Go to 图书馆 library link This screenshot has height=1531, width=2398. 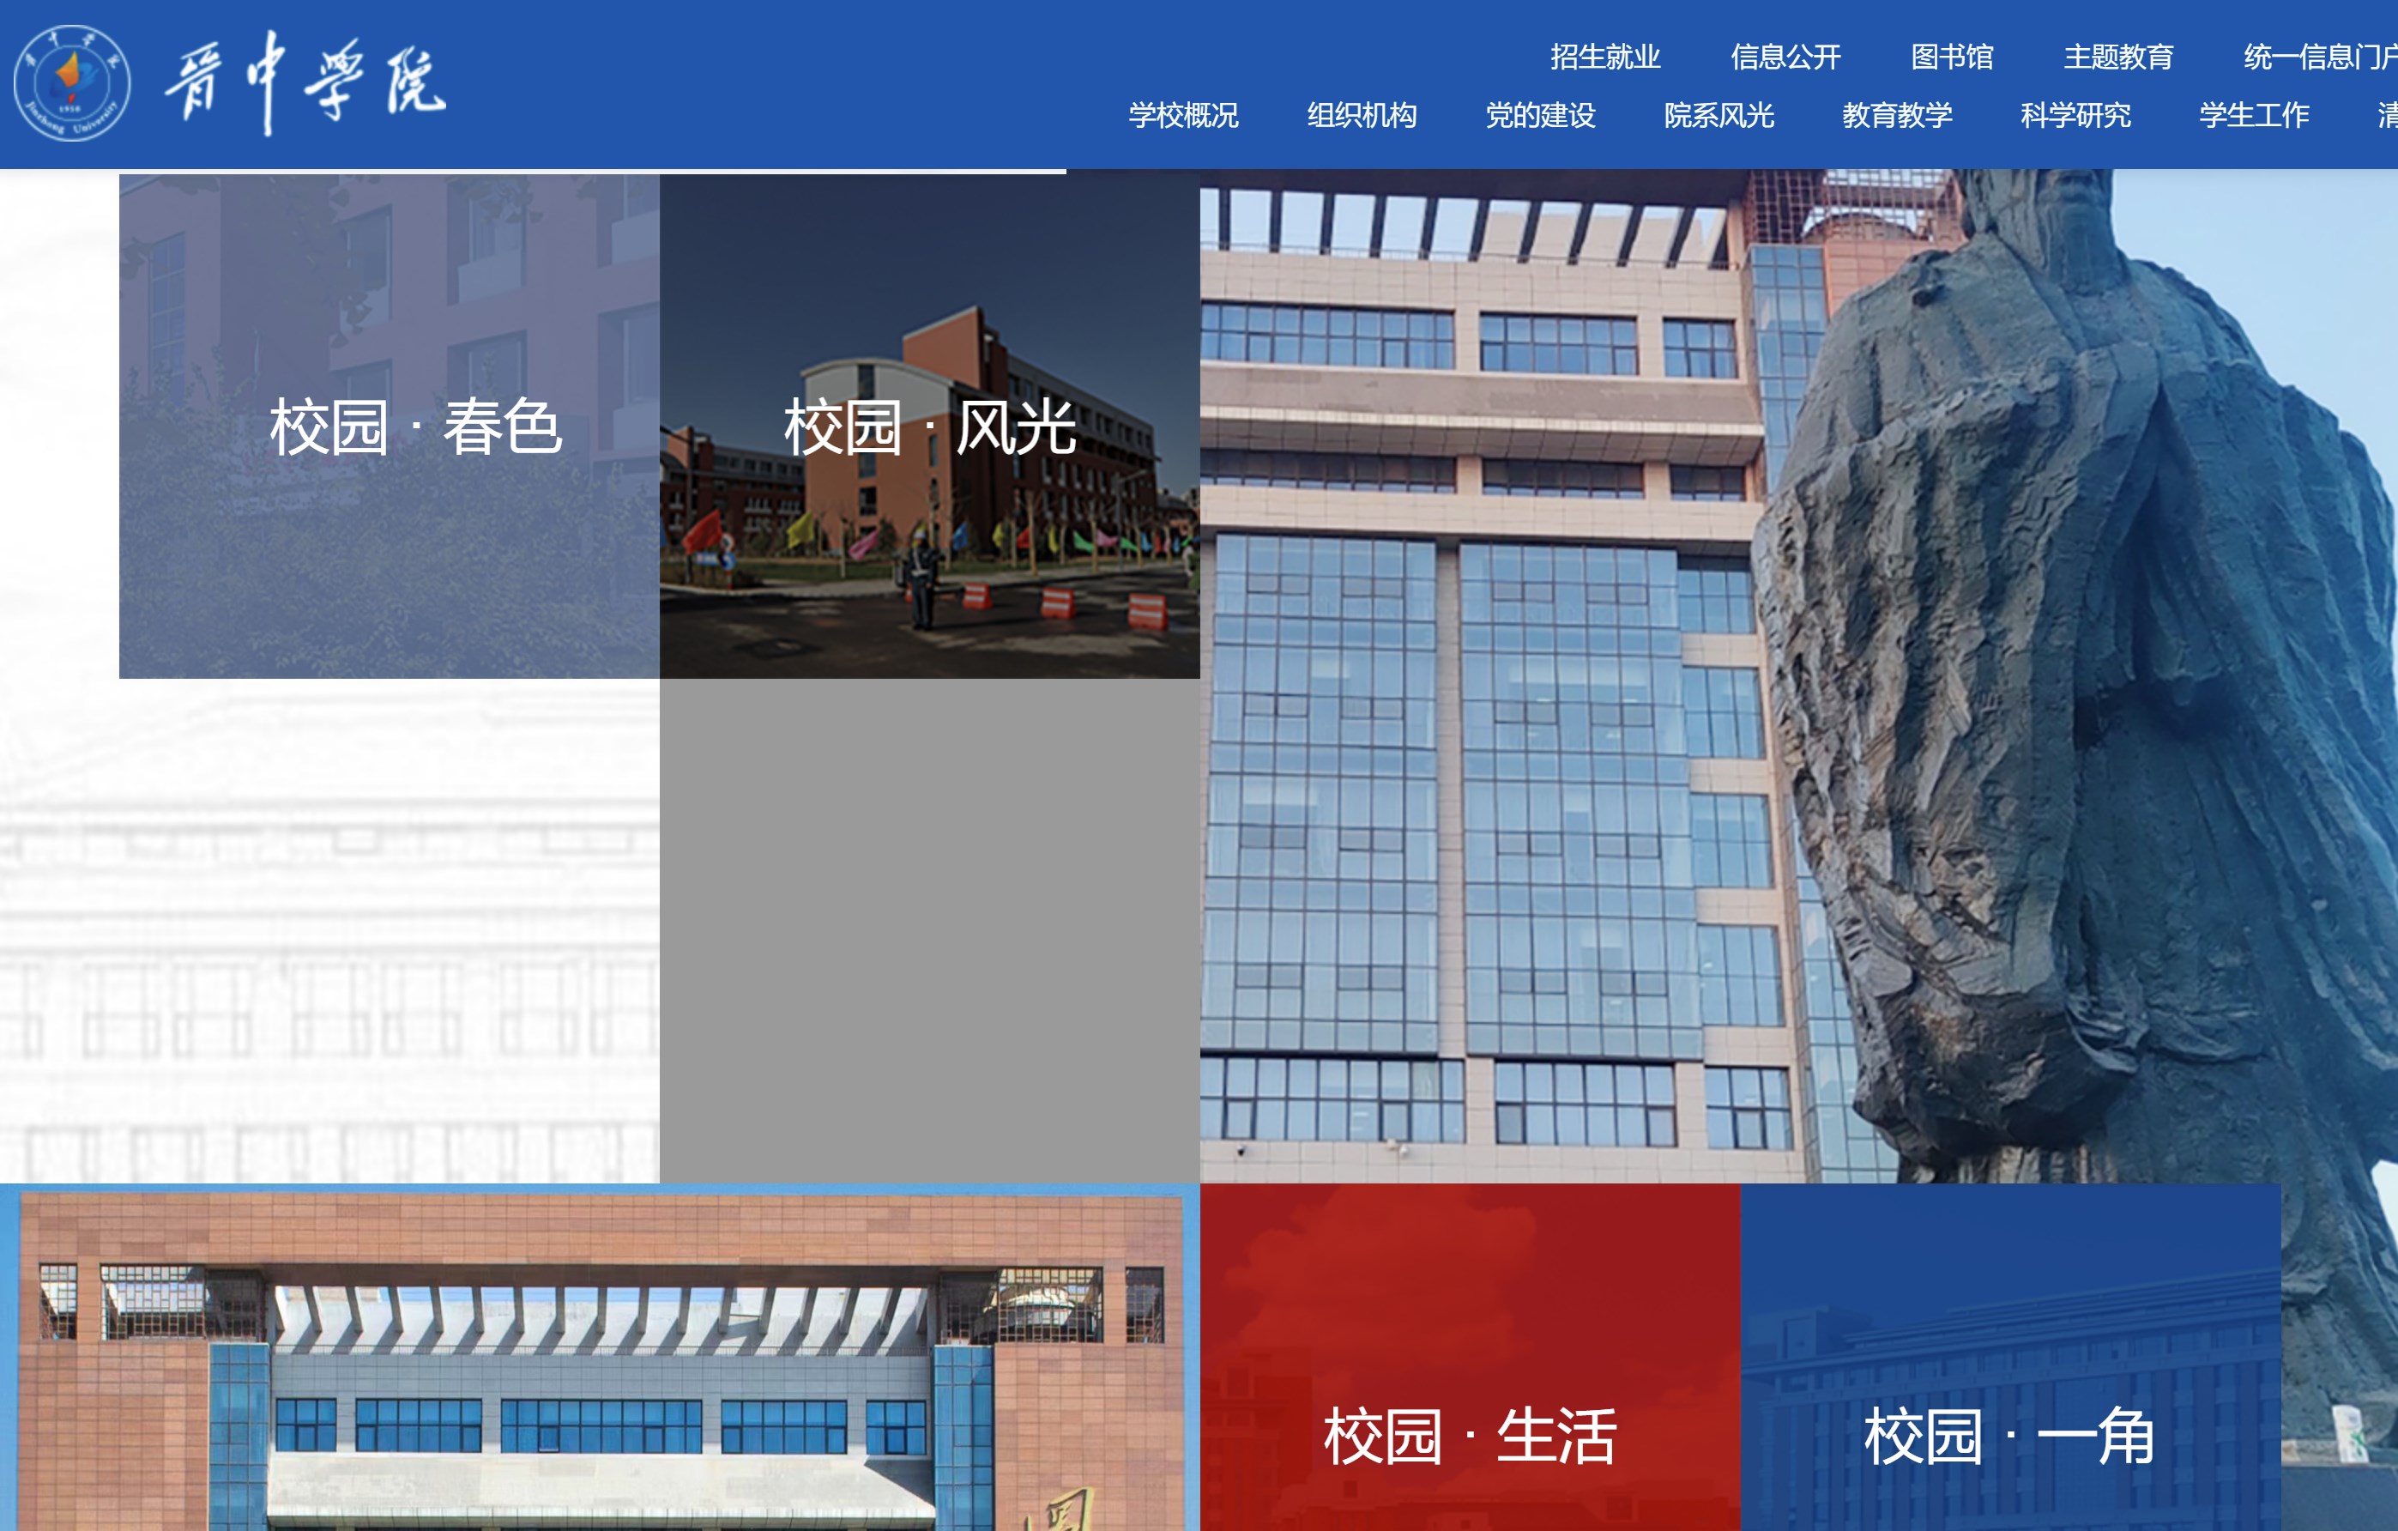(x=1952, y=57)
